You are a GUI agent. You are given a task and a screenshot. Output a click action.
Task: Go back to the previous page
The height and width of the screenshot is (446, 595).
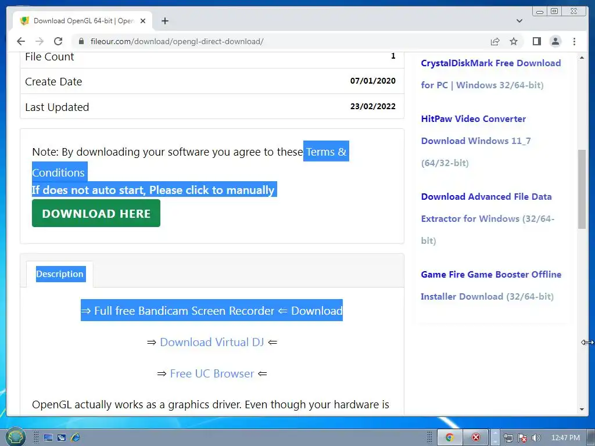coord(21,41)
